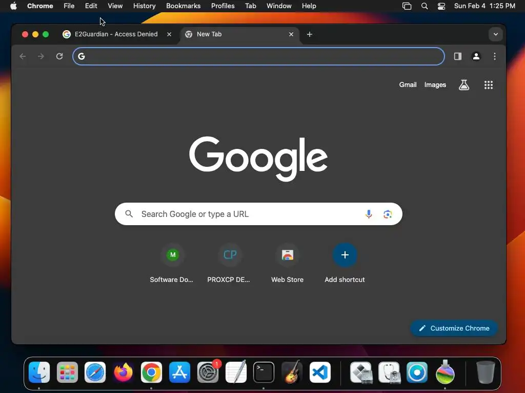This screenshot has width=525, height=393.
Task: Open the macOS installer icon in Dock
Action: [x=445, y=373]
